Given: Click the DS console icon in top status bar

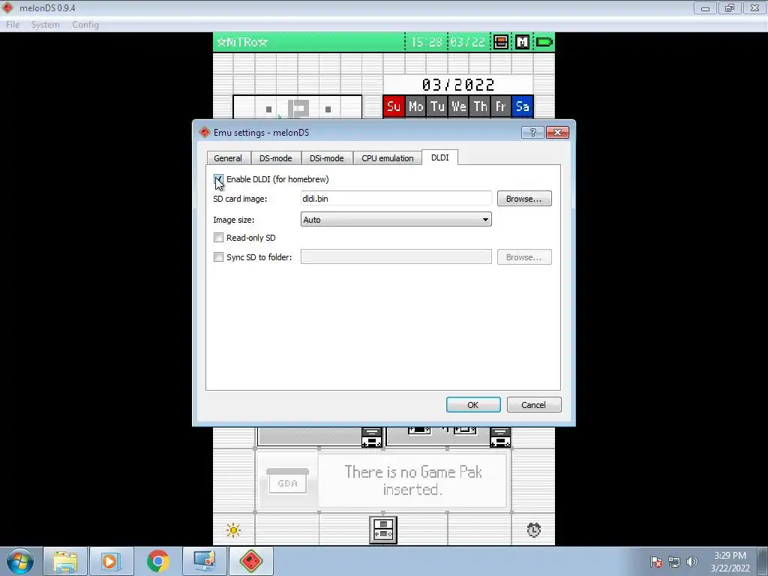Looking at the screenshot, I should click(x=500, y=42).
